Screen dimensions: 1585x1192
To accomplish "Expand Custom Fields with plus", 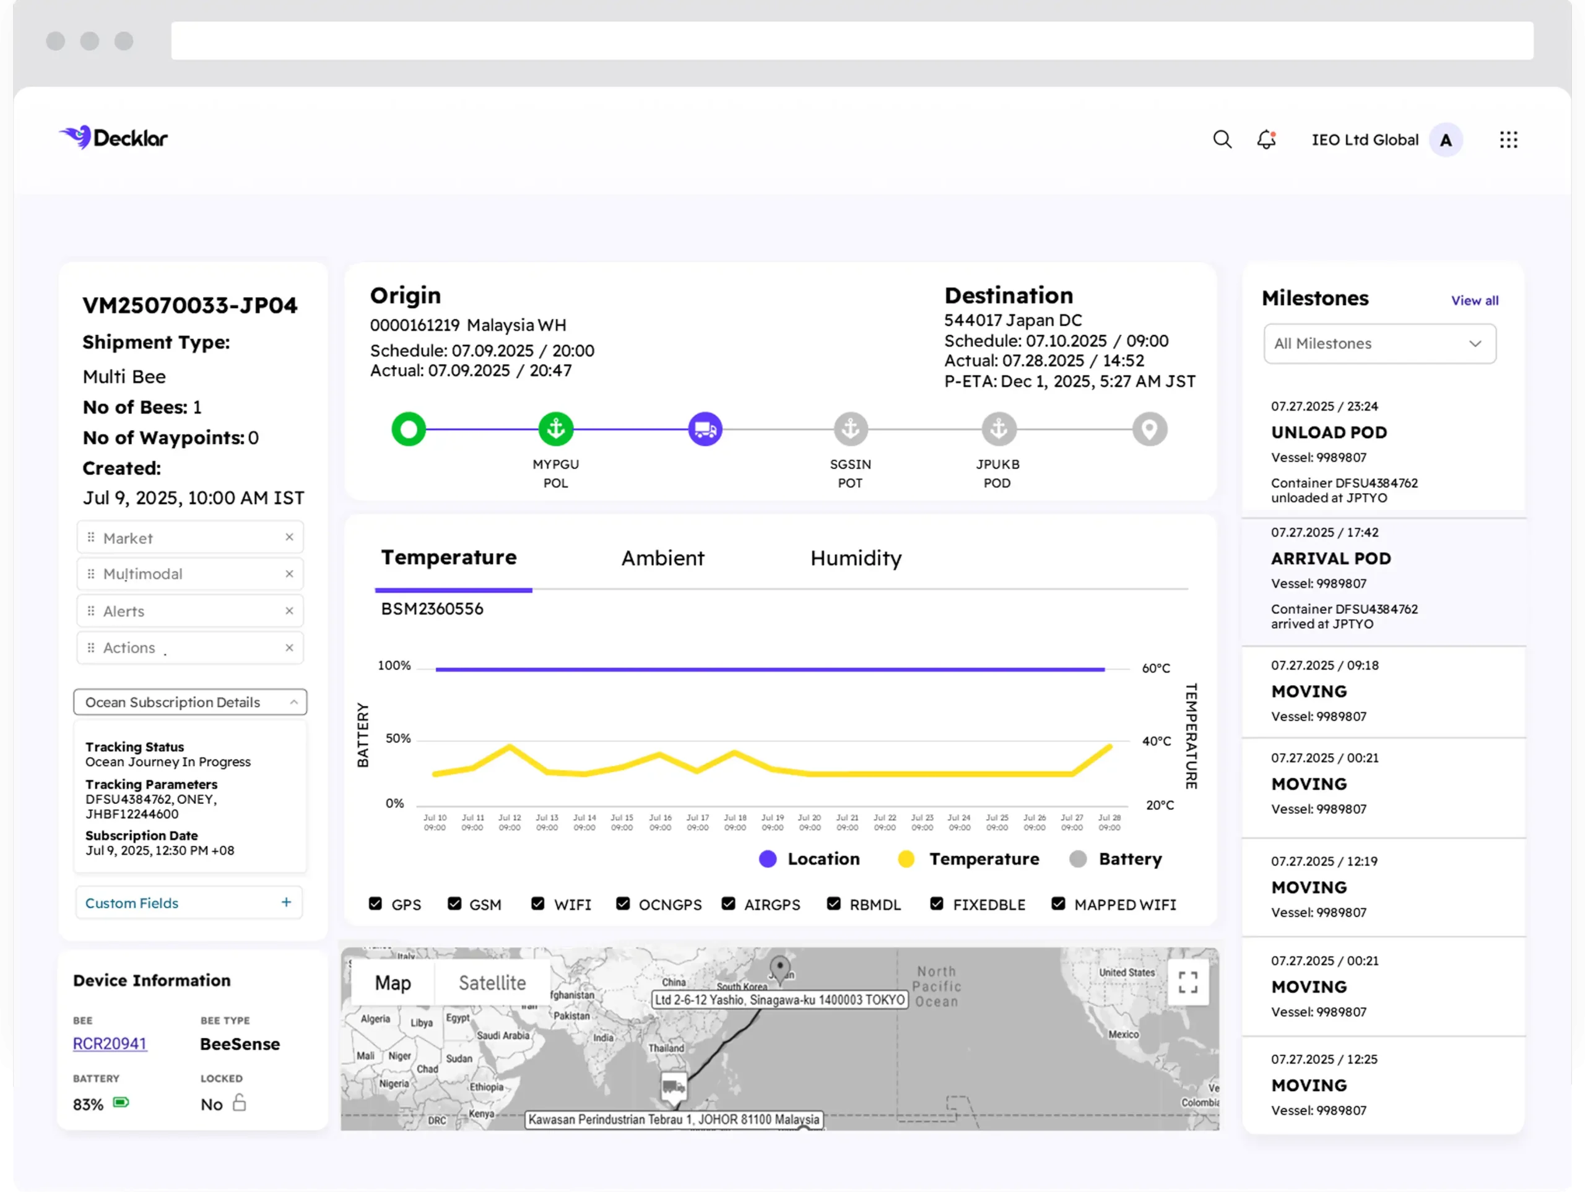I will coord(286,902).
